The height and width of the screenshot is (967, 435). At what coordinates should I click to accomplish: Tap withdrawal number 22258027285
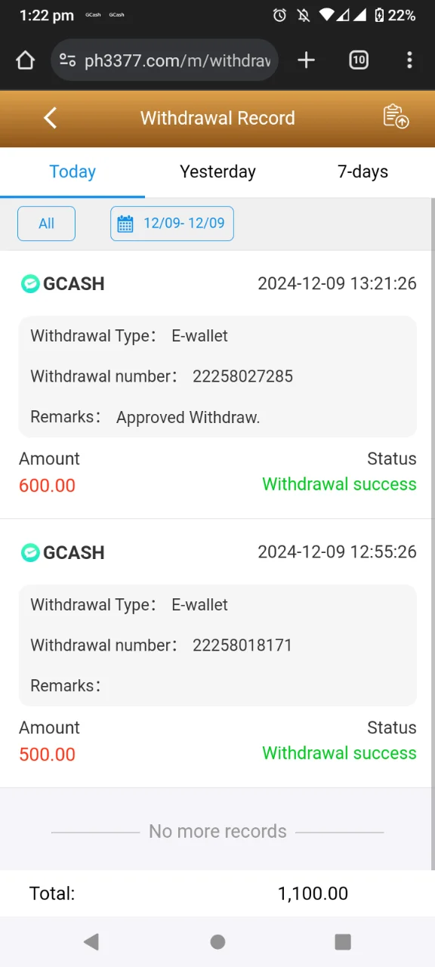242,376
